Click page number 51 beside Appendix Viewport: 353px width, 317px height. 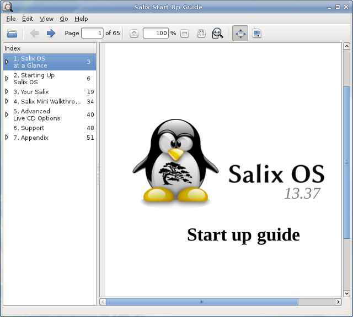[90, 138]
